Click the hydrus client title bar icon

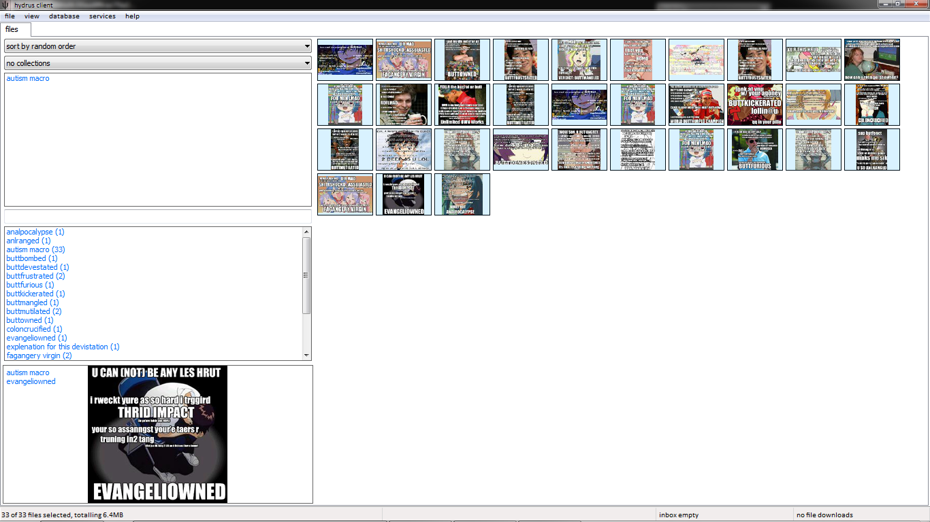5,5
